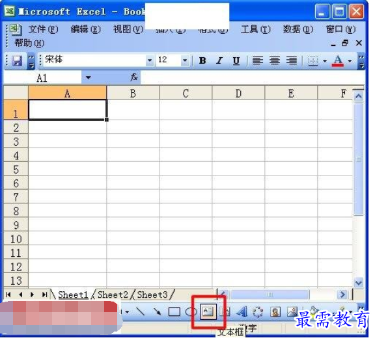Open the 帮助(H) menu

pos(29,43)
